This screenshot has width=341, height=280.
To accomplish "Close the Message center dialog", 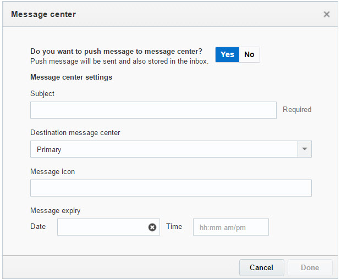I will click(x=327, y=15).
